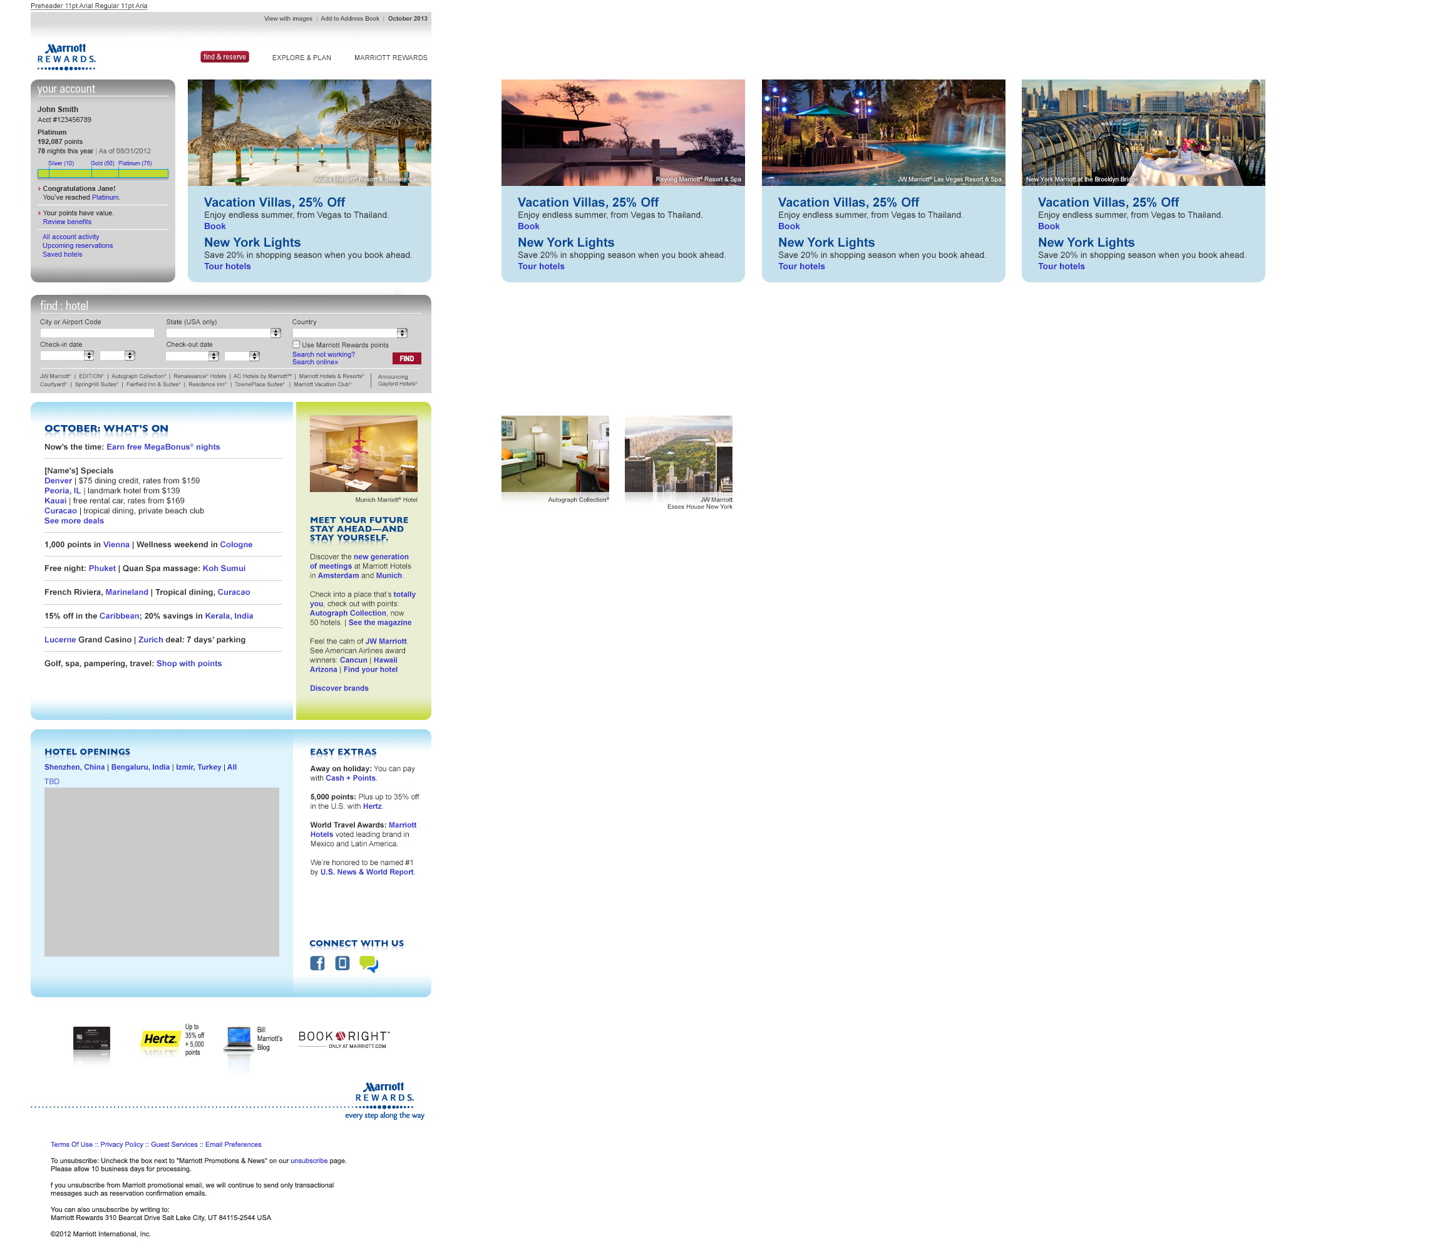Click the points tier progress bar
The image size is (1440, 1252).
point(103,173)
